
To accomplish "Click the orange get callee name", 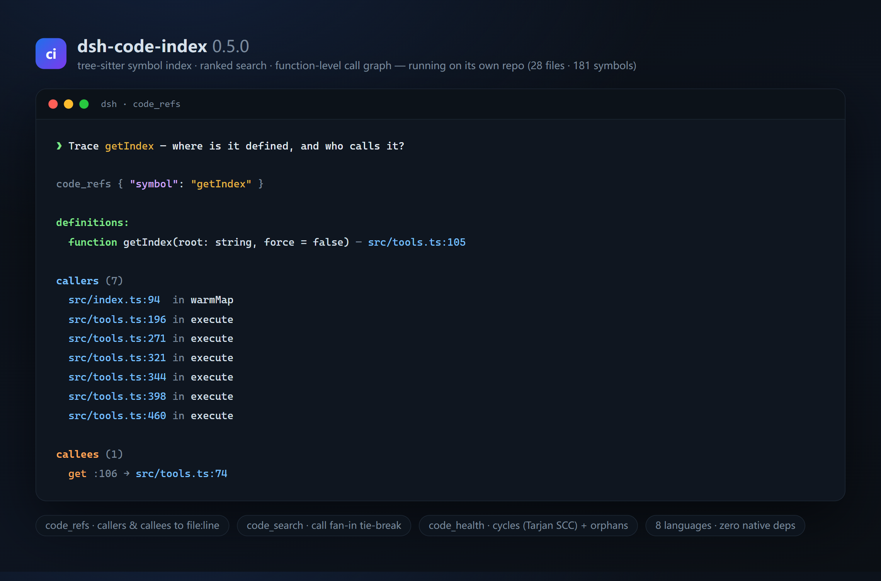I will [x=77, y=474].
